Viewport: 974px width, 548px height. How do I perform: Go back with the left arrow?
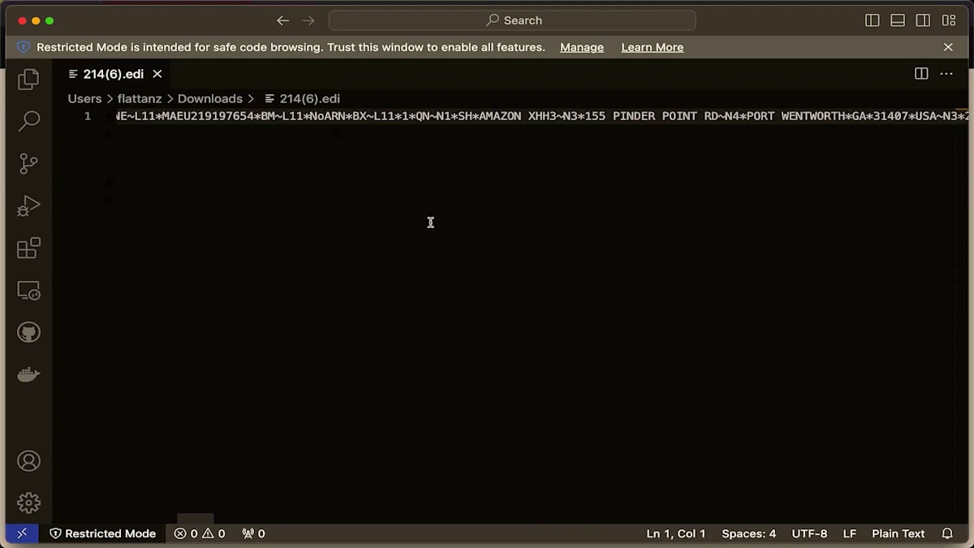[282, 20]
